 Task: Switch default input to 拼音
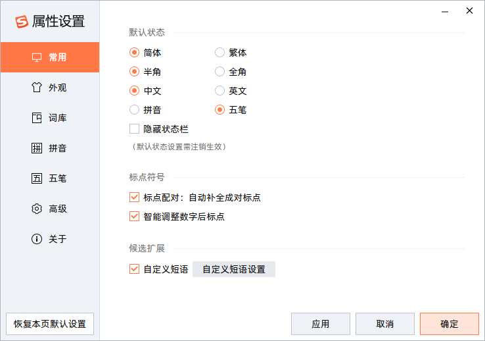click(135, 110)
